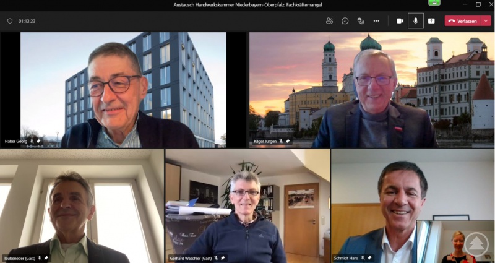
Task: Click the pin icon next to Kilger Jürgen
Action: pos(288,142)
